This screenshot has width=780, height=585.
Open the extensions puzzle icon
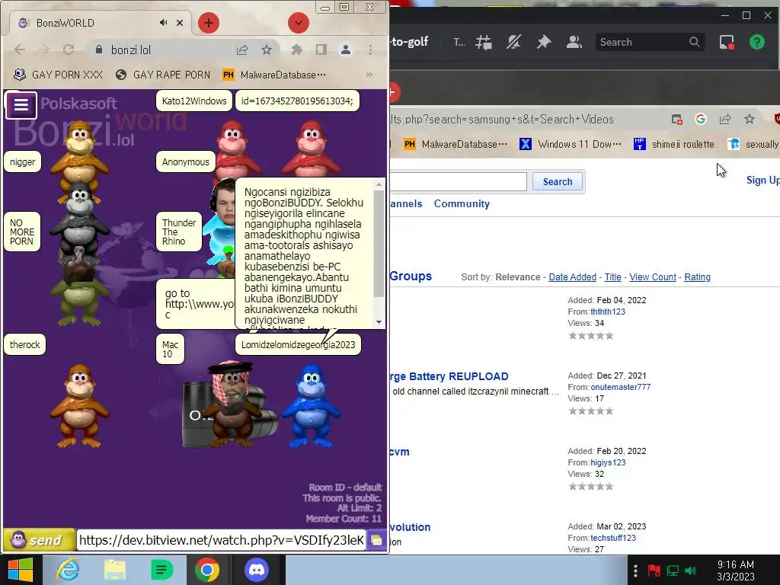pos(297,50)
